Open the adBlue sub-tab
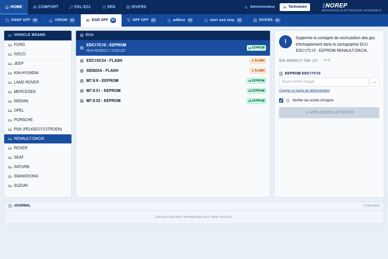This screenshot has height=259, width=388. [x=180, y=20]
